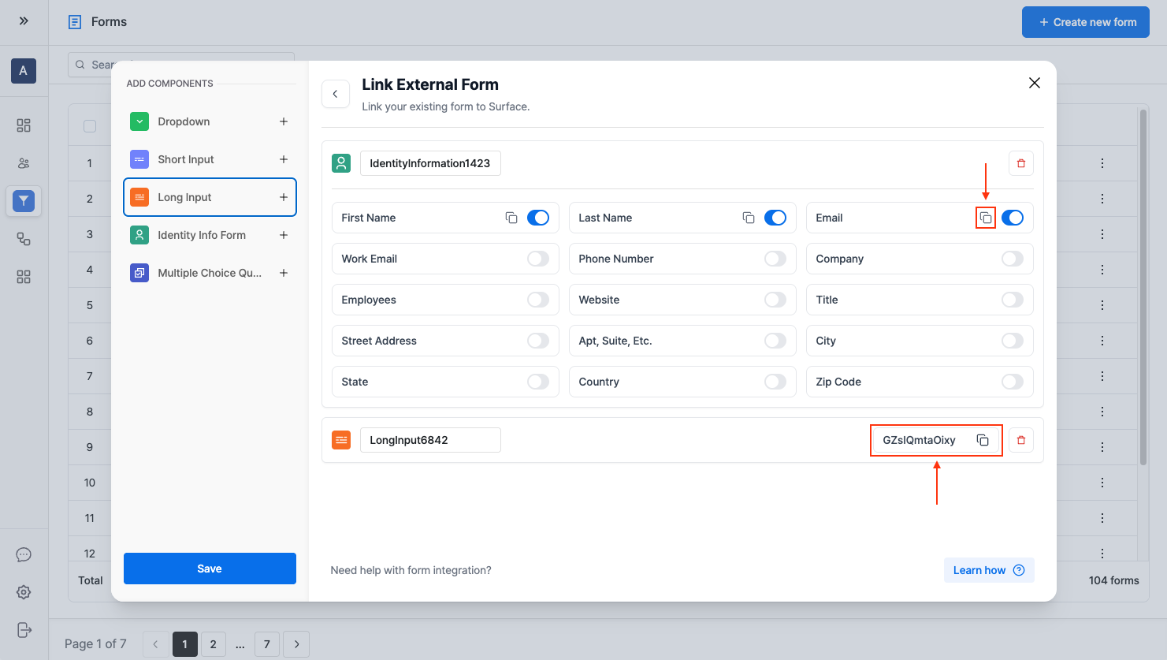This screenshot has width=1167, height=660.
Task: Add a Short Input component with plus
Action: 284,159
